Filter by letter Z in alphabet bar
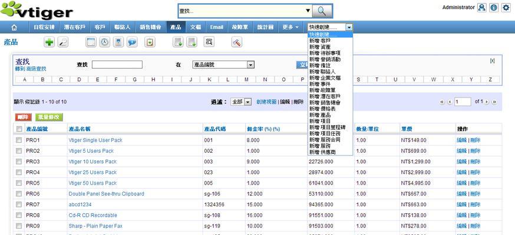The image size is (515, 235). pyautogui.click(x=490, y=79)
